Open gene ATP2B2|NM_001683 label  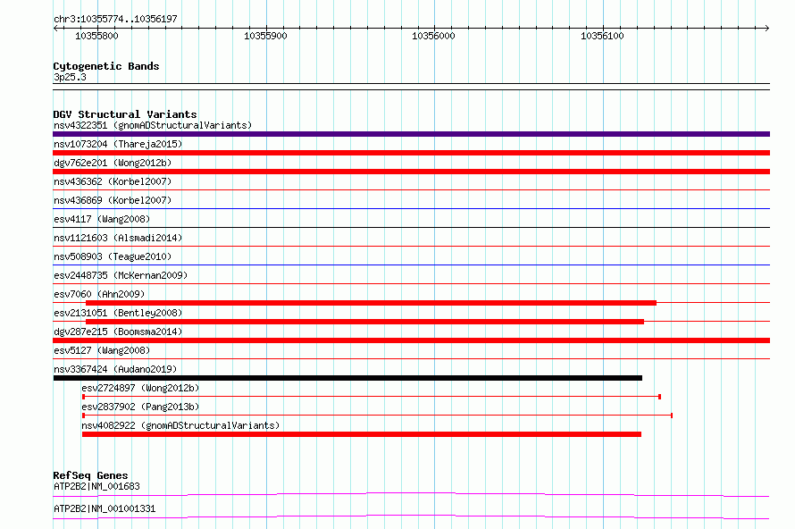96,486
